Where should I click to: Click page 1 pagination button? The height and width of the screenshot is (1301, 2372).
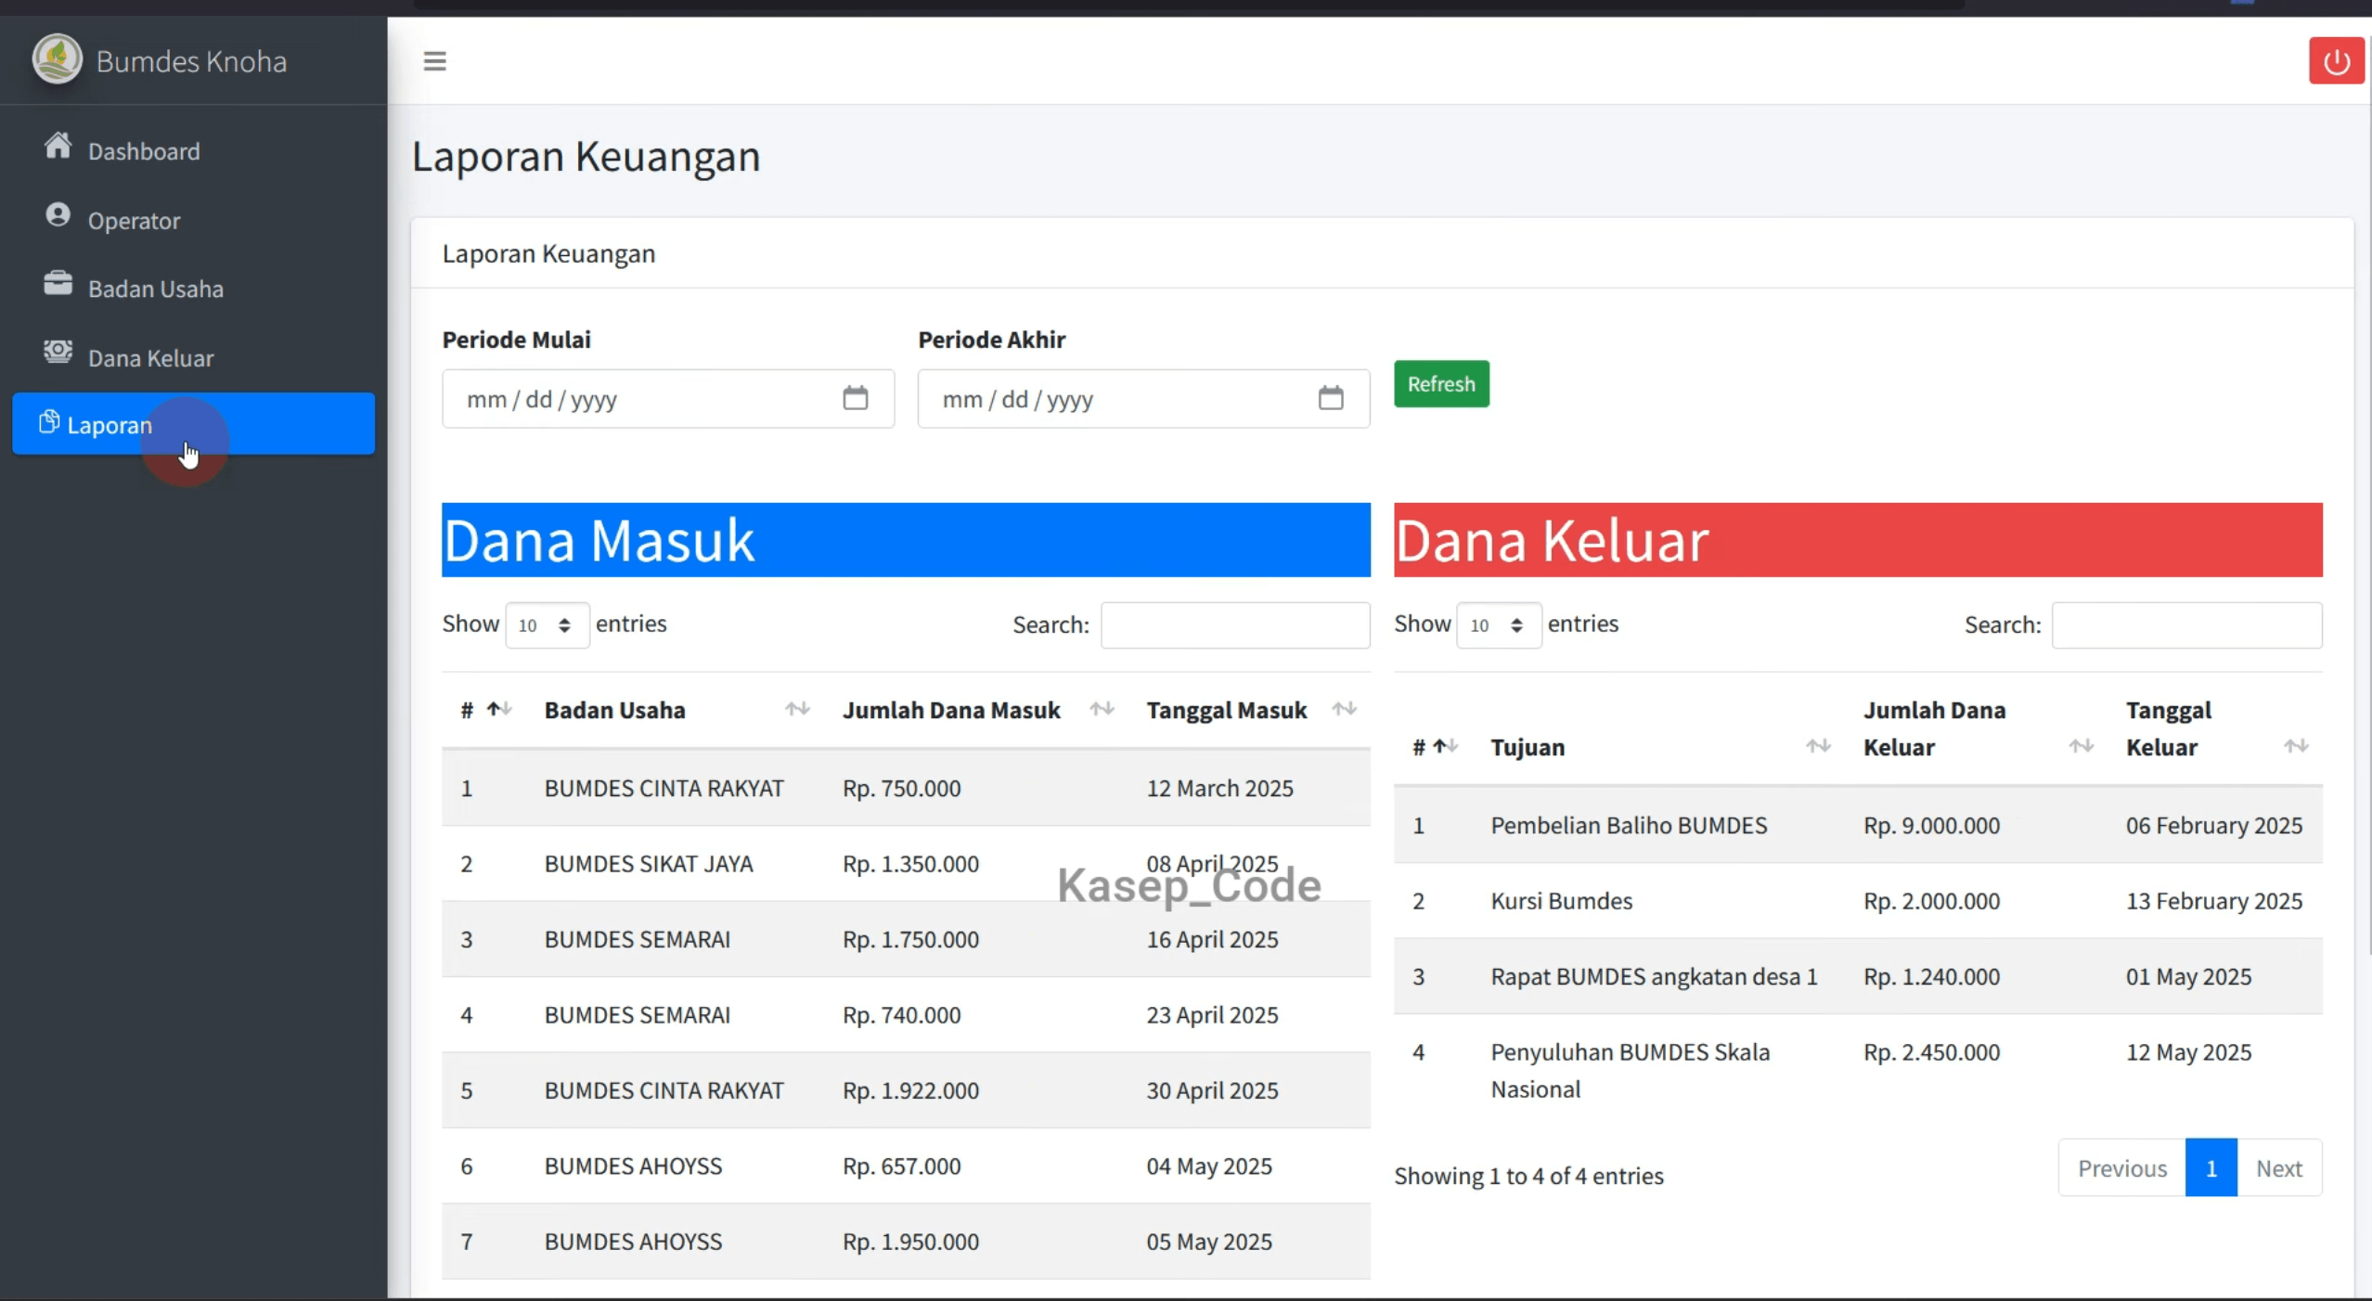[x=2211, y=1168]
